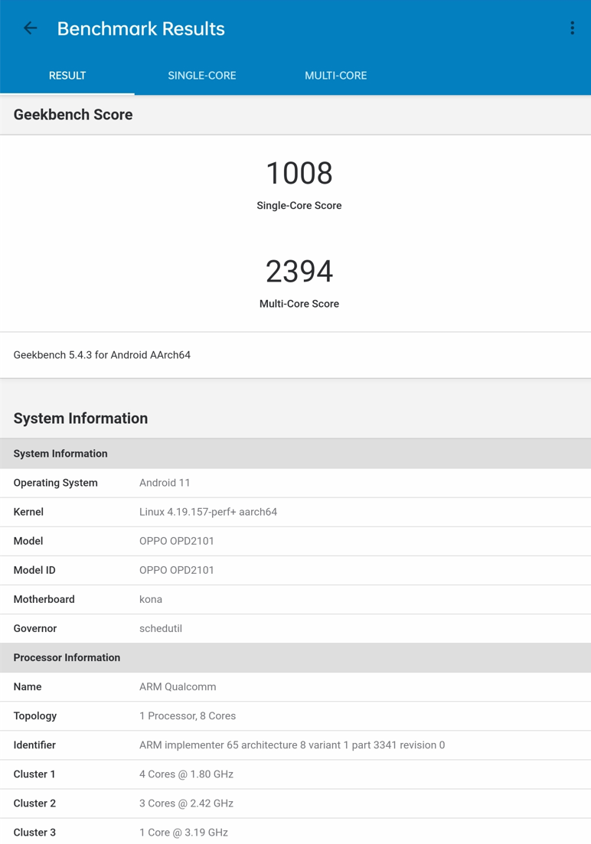
Task: Click the Processor Information subheader
Action: click(x=295, y=657)
